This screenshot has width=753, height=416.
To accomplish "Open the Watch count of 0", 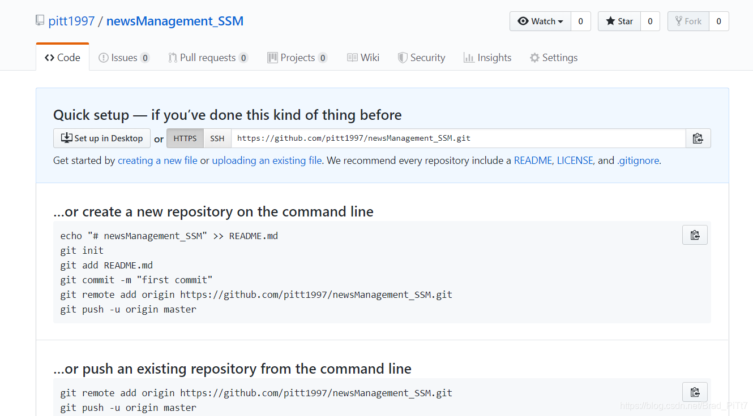I will pos(580,21).
